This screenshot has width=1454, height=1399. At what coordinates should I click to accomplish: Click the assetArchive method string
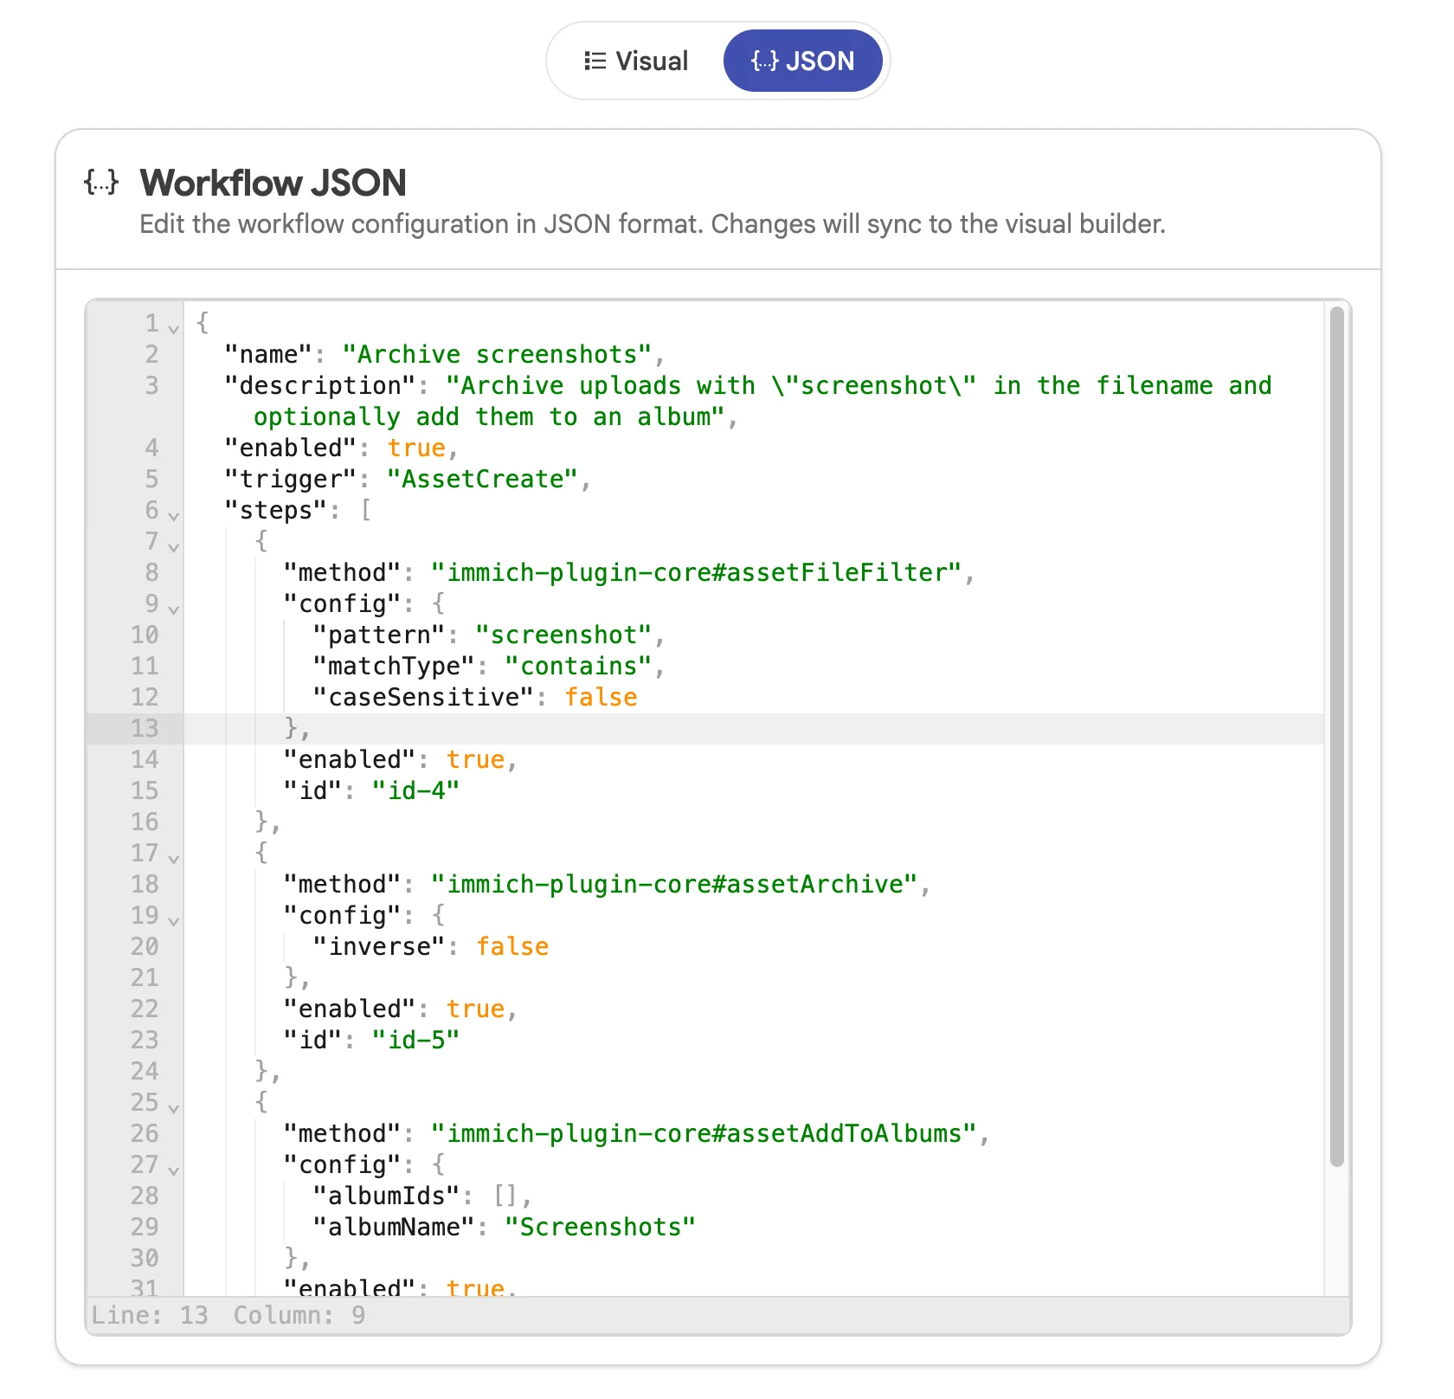674,884
